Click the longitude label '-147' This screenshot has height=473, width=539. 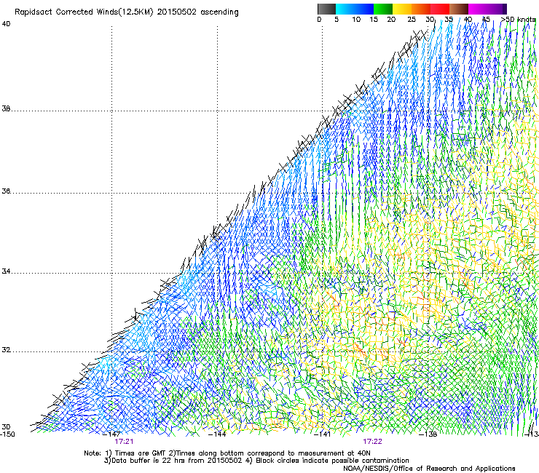(111, 434)
